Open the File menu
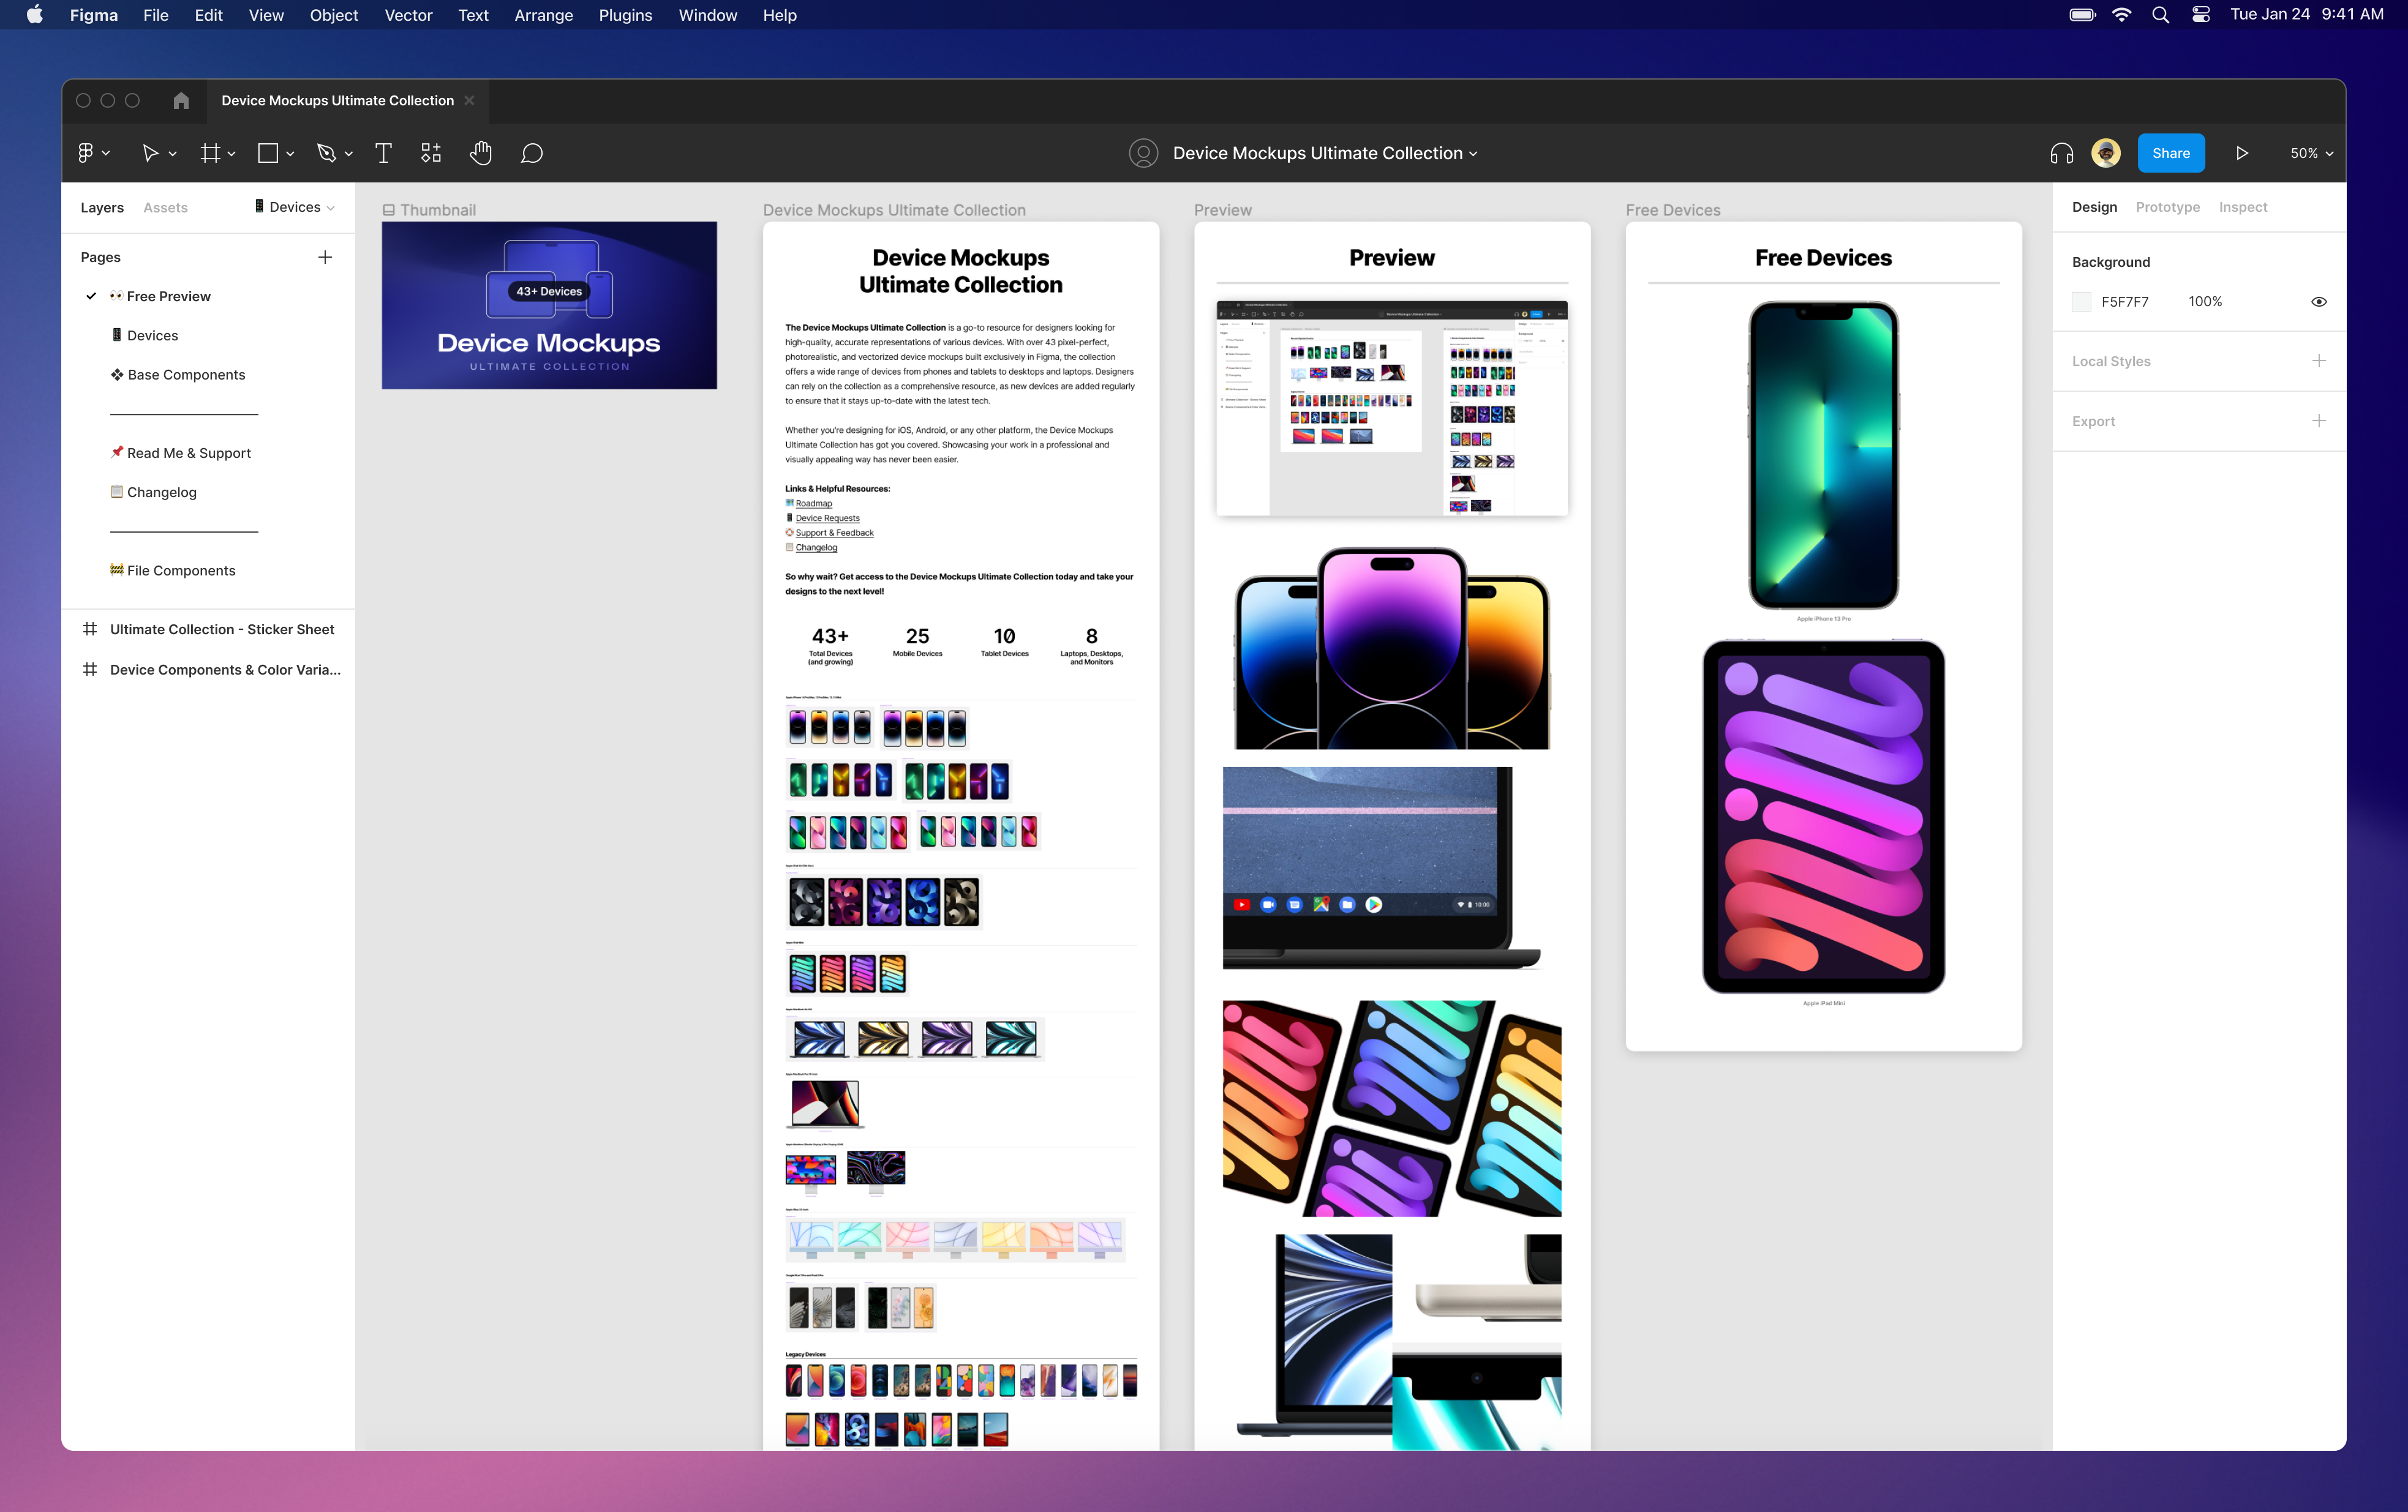 pyautogui.click(x=156, y=15)
